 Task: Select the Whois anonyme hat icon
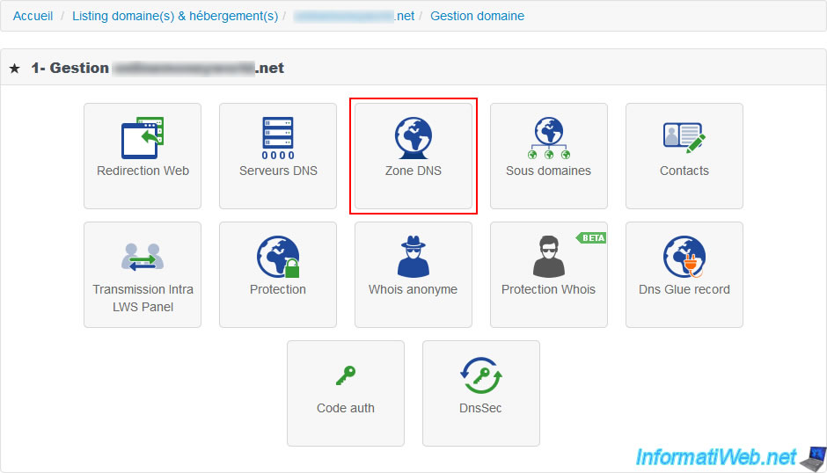tap(413, 257)
